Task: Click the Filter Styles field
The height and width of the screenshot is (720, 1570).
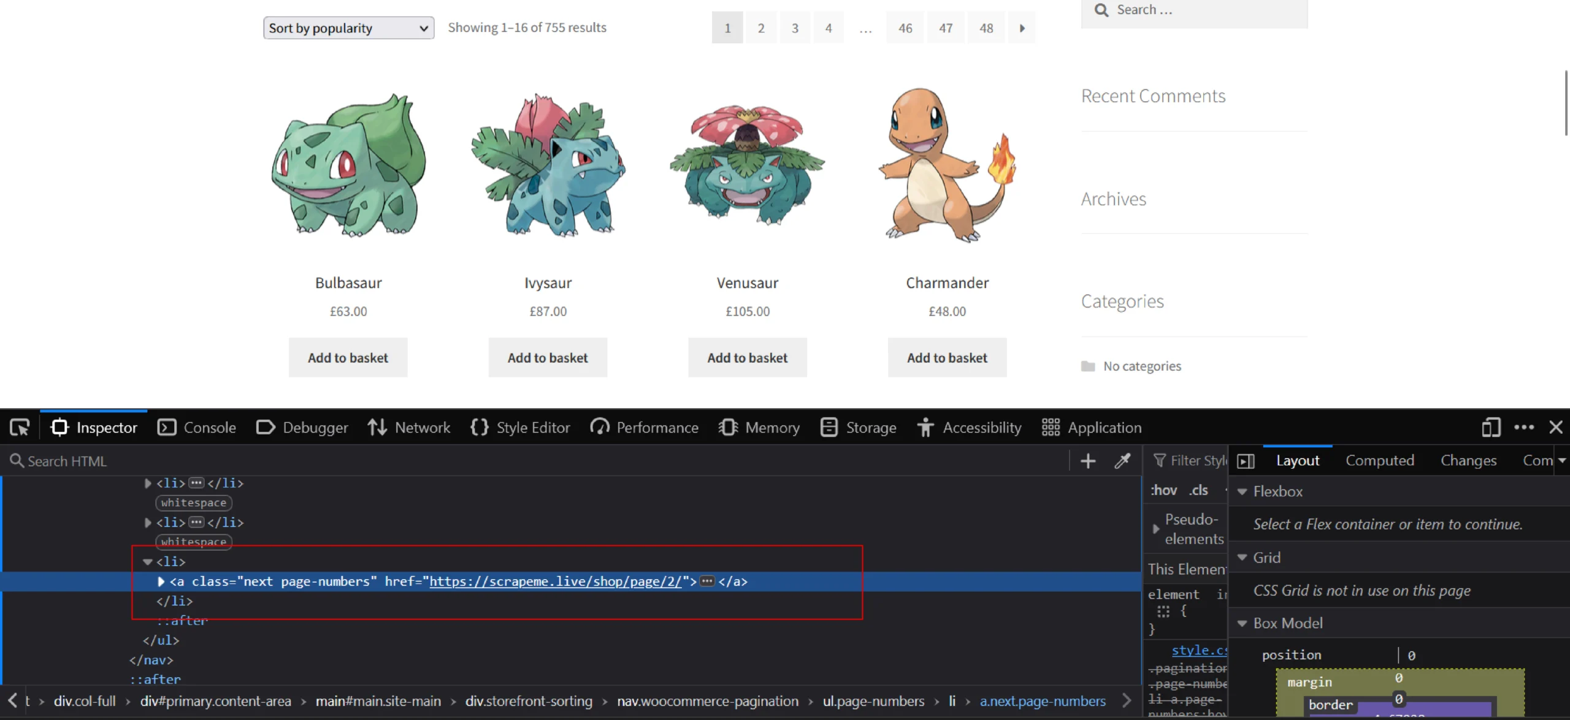Action: coord(1189,461)
